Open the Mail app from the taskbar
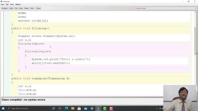 point(86,108)
